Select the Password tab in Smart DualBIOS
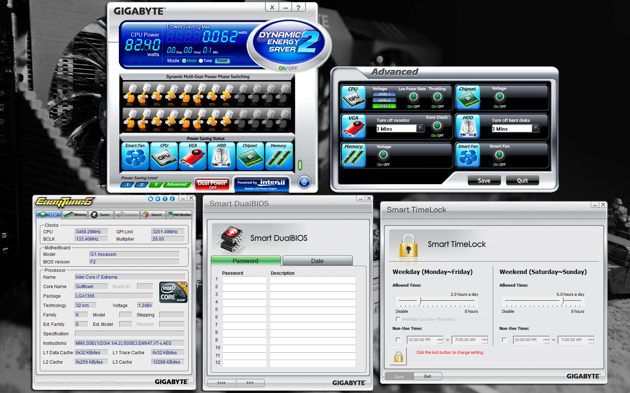630x393 pixels. 246,261
